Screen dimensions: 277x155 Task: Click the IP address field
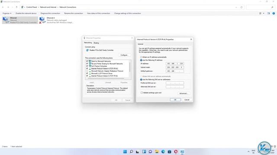point(175,63)
